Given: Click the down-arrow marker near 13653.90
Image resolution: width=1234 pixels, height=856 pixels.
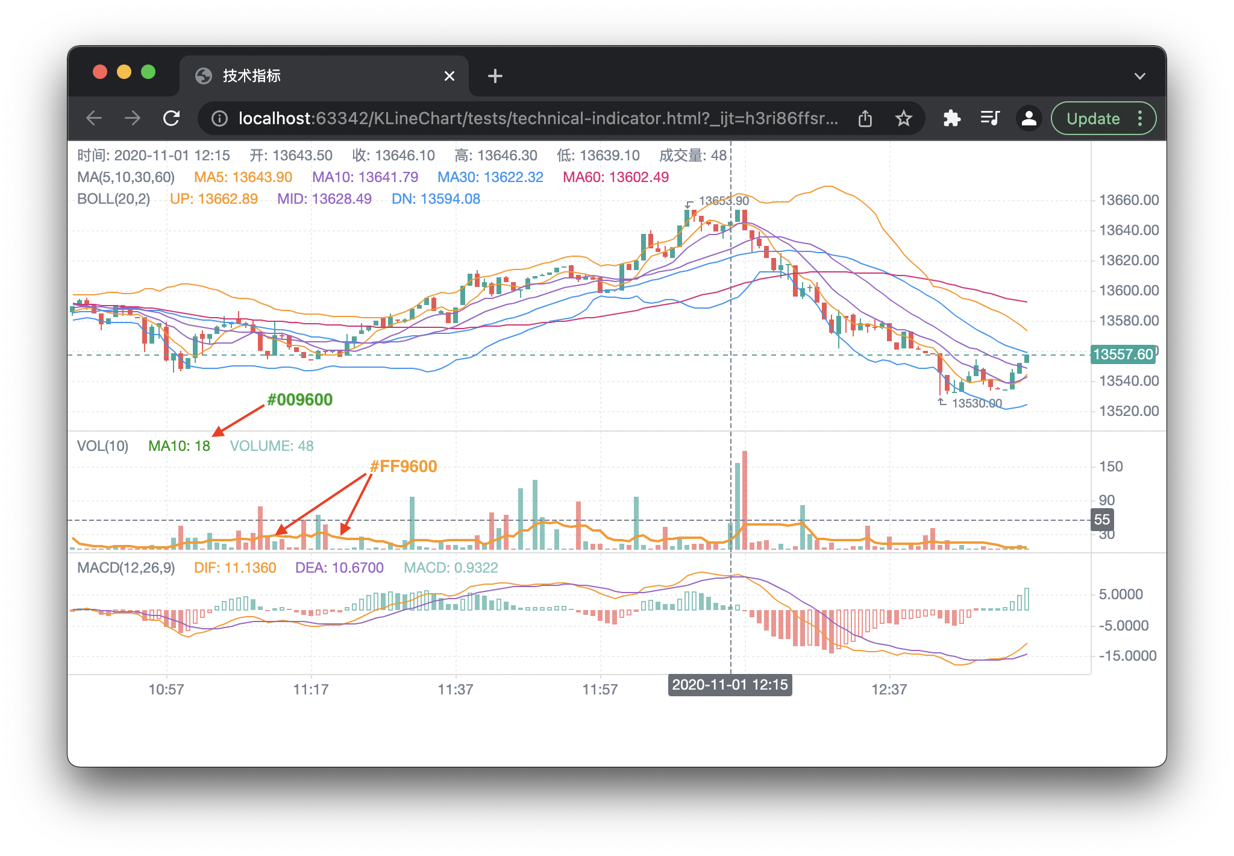Looking at the screenshot, I should pyautogui.click(x=689, y=205).
